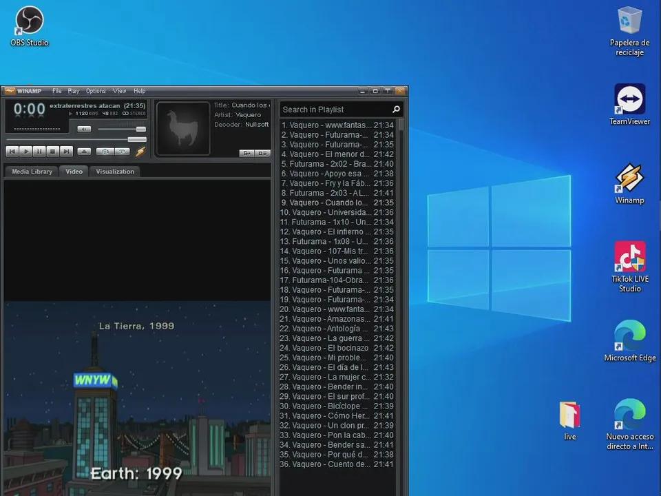Select playlist item 5 Futurama 2x02
This screenshot has width=661, height=496.
(x=326, y=164)
